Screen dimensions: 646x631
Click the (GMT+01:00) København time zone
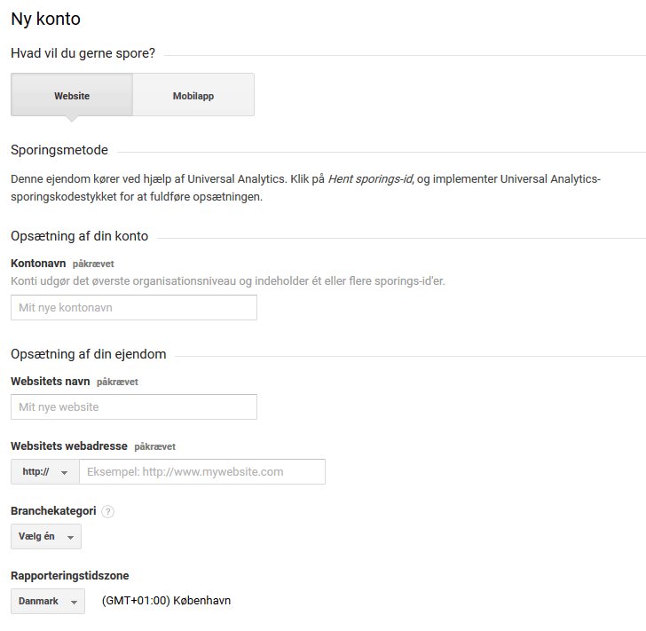(166, 601)
